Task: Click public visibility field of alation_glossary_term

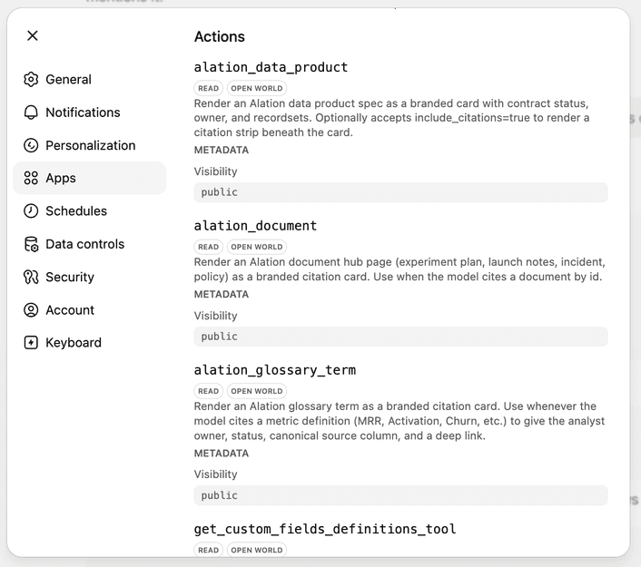Action: point(400,495)
